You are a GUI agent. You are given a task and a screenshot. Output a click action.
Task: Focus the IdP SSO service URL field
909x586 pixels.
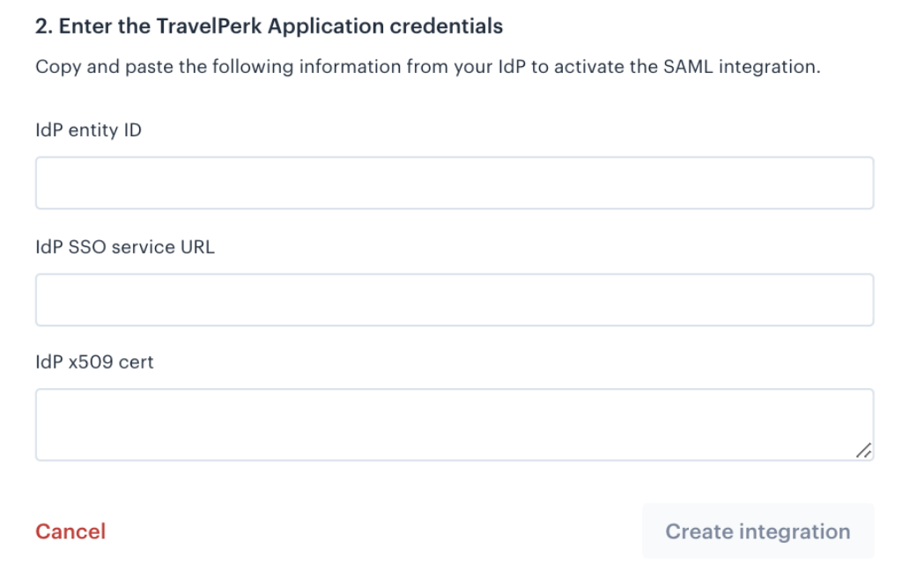pos(454,300)
